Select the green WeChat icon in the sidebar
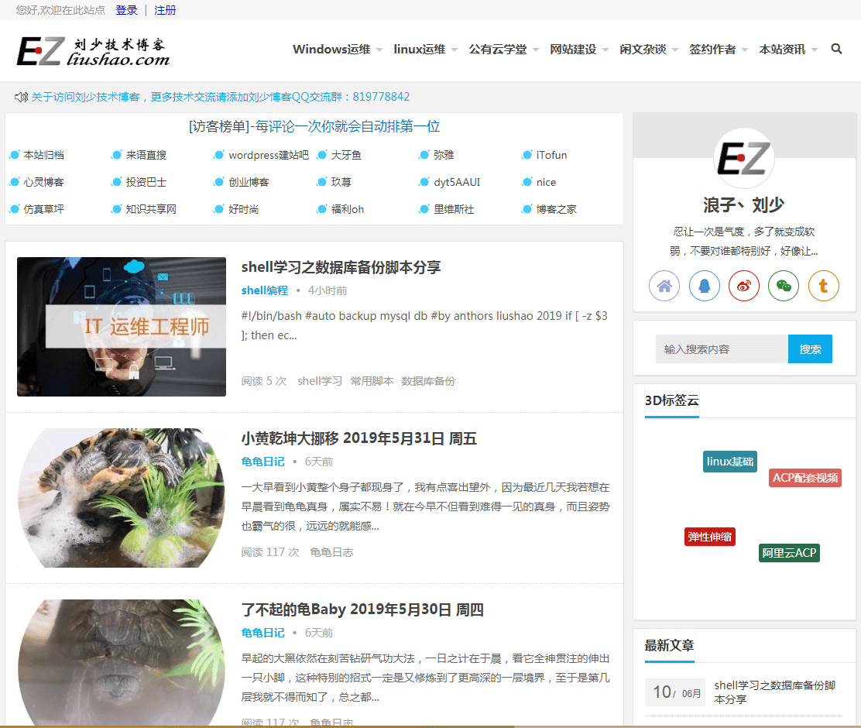The height and width of the screenshot is (728, 861). [x=783, y=285]
